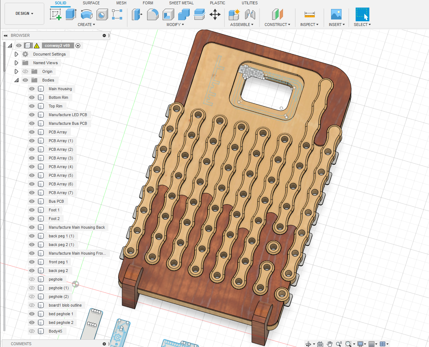Select the Press Pull tool icon

tap(137, 14)
